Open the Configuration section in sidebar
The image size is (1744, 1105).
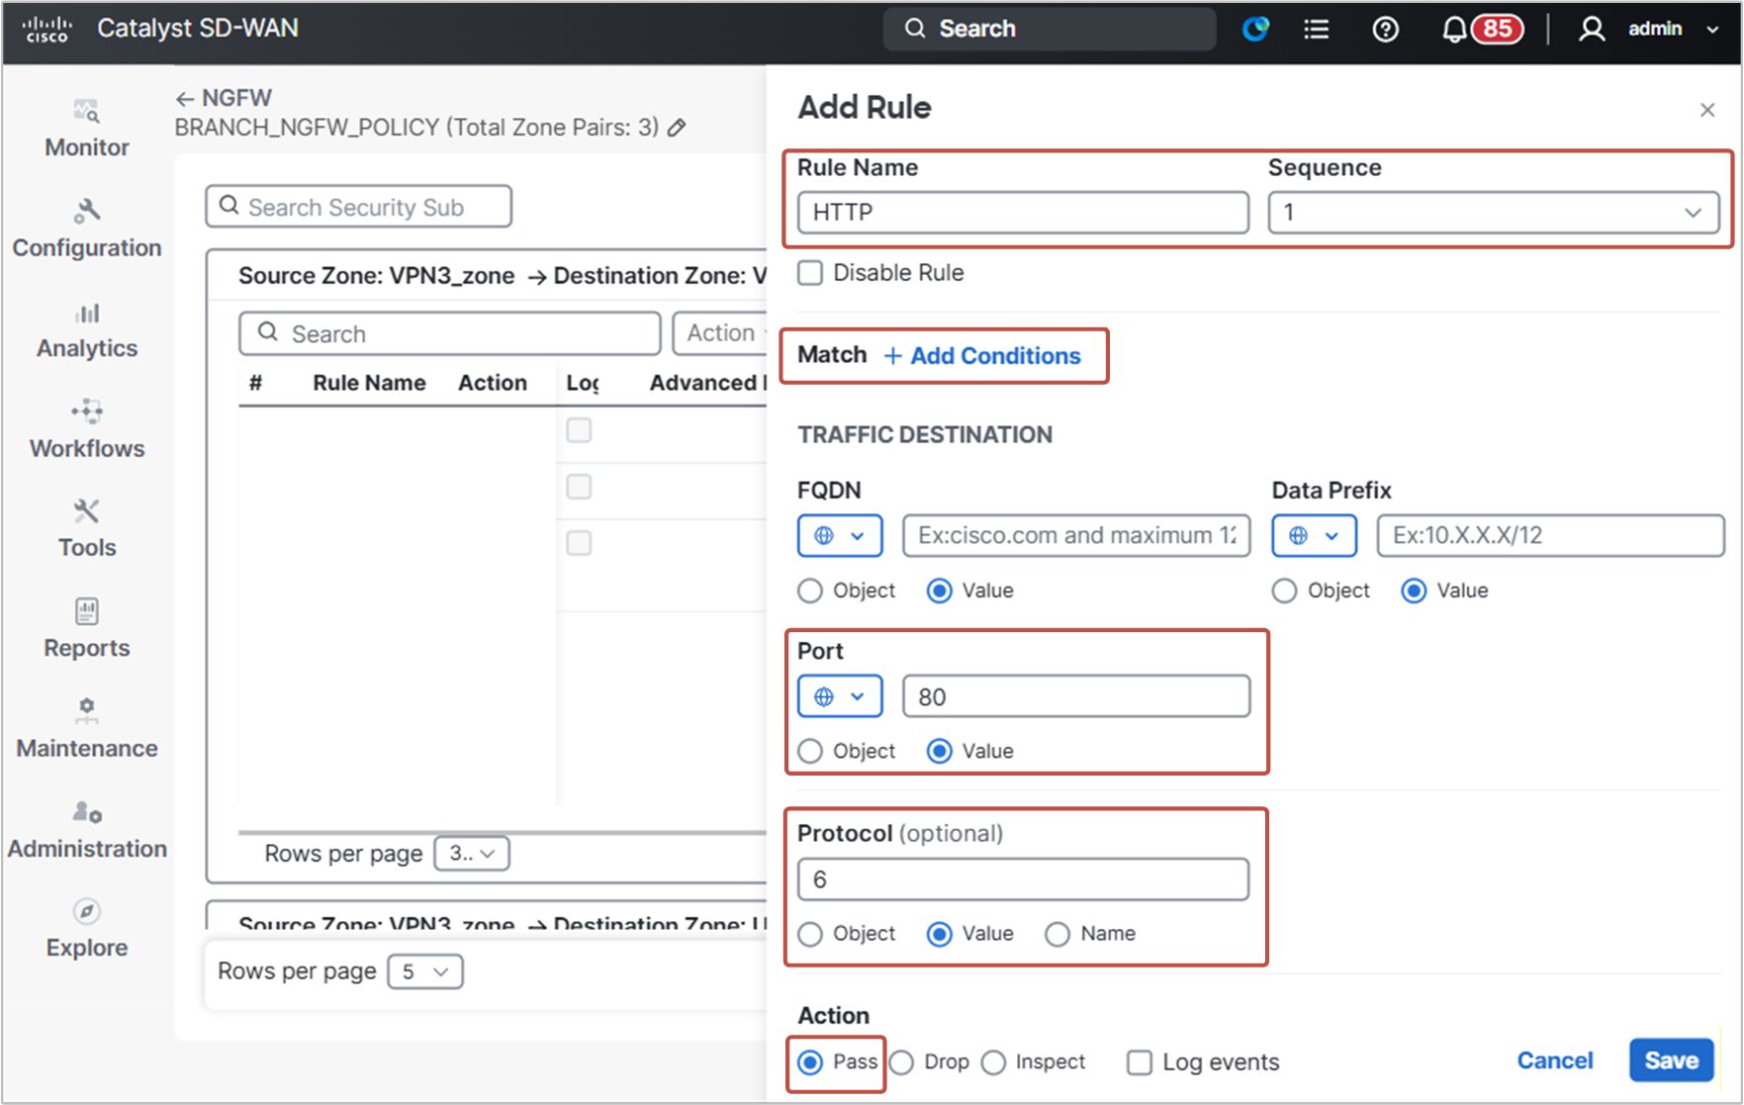pyautogui.click(x=87, y=230)
